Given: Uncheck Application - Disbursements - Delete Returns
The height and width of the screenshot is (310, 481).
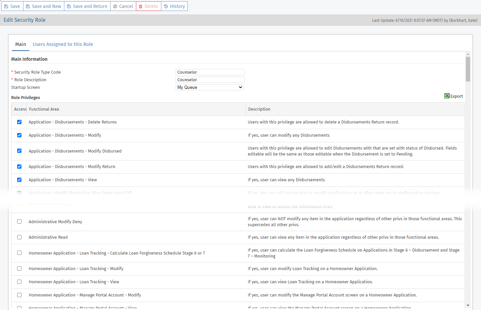Looking at the screenshot, I should (19, 122).
